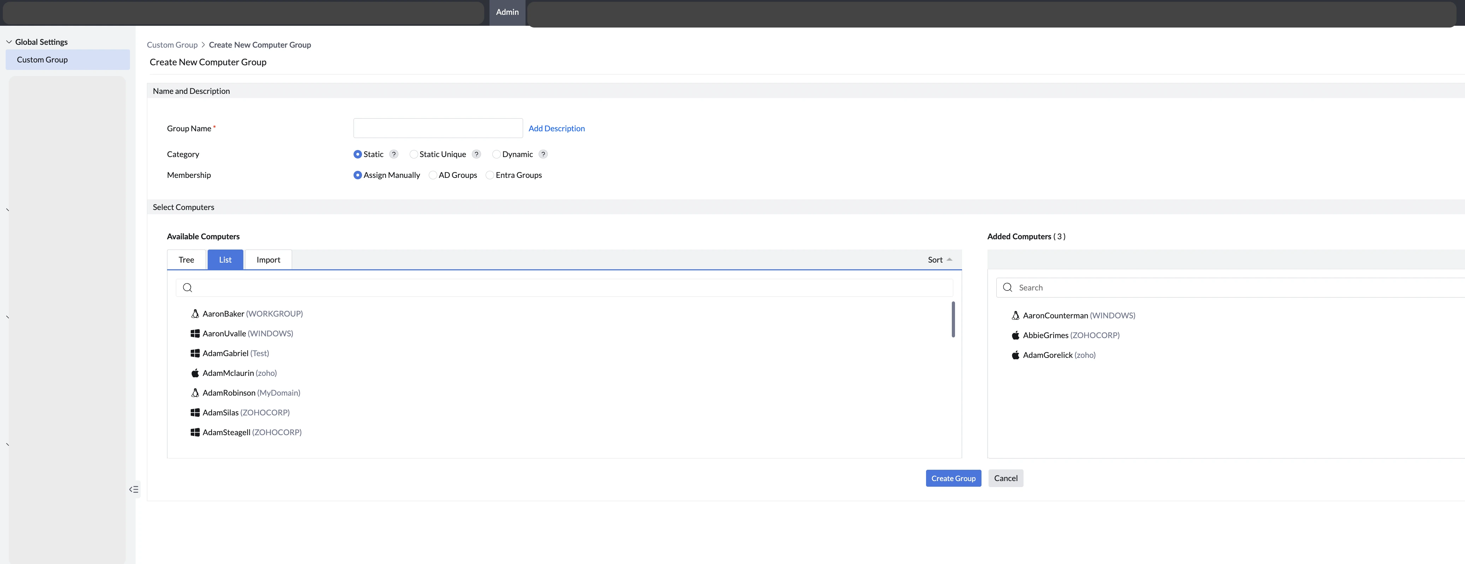The width and height of the screenshot is (1465, 564).
Task: Choose Assign Manually membership option
Action: 357,175
